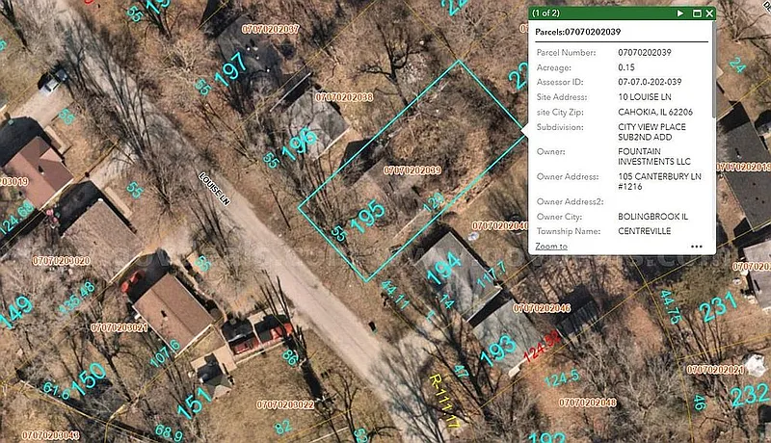
Task: Select lot 231 on the map
Action: (718, 309)
